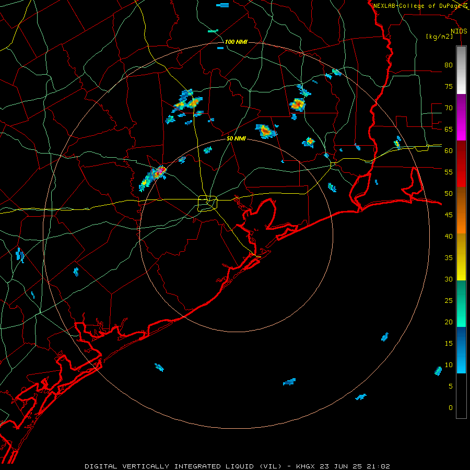Image resolution: width=470 pixels, height=470 pixels.
Task: Click the scale value 10
Action: [449, 365]
